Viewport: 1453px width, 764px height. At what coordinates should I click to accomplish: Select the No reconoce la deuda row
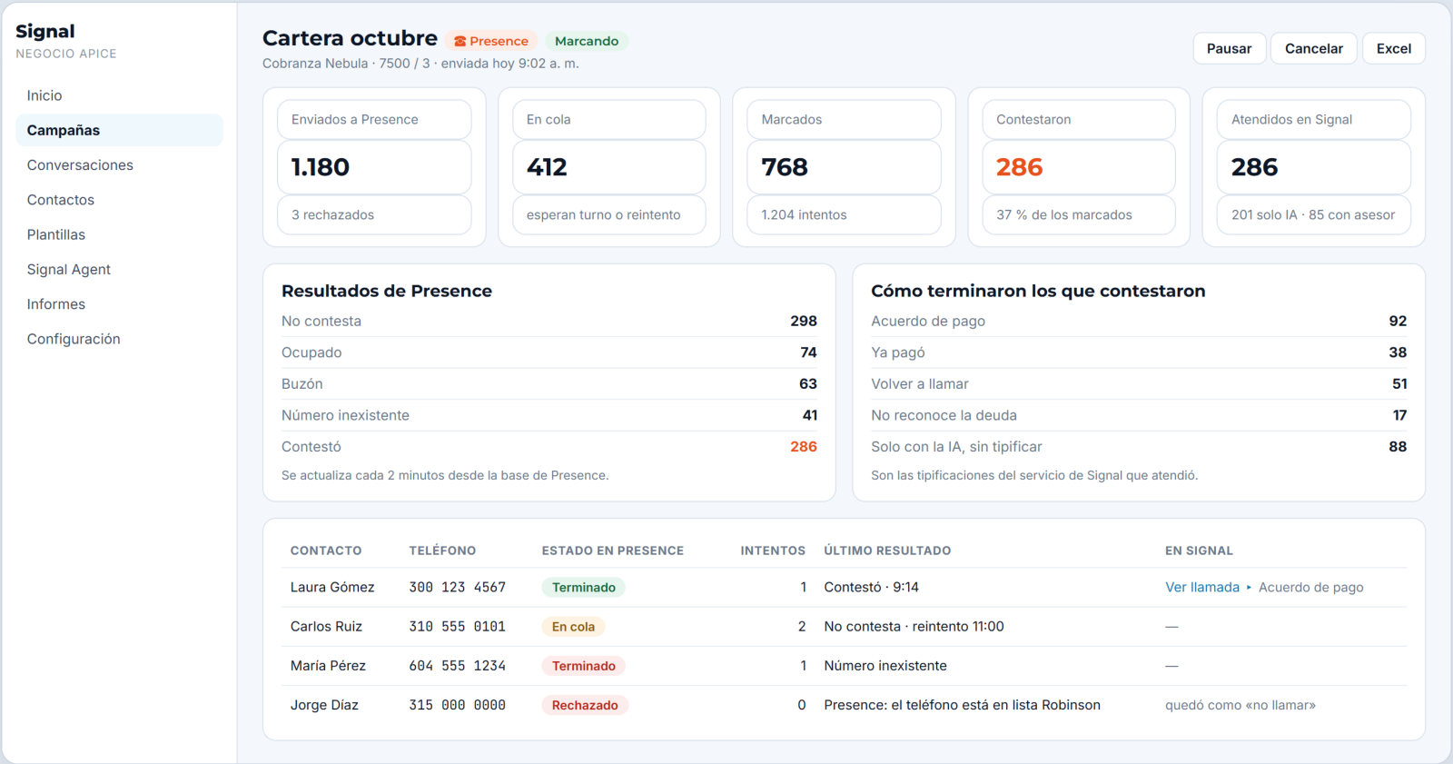1139,415
